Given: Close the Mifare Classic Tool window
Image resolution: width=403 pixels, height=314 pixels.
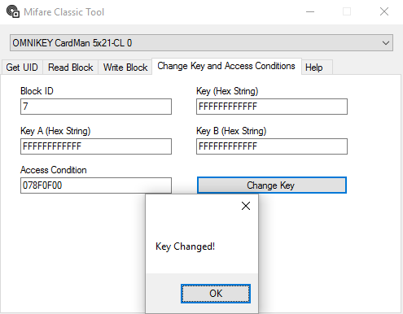Looking at the screenshot, I should pyautogui.click(x=384, y=11).
